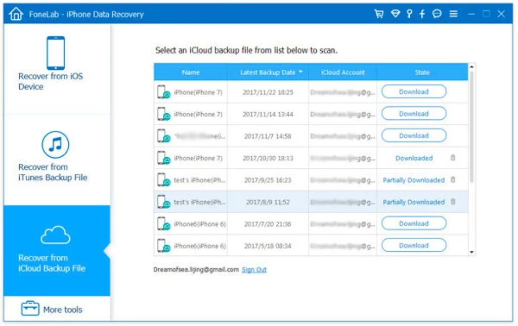Click Dreamofsea.lijing@gmail.com account text
The width and height of the screenshot is (518, 326).
click(196, 269)
